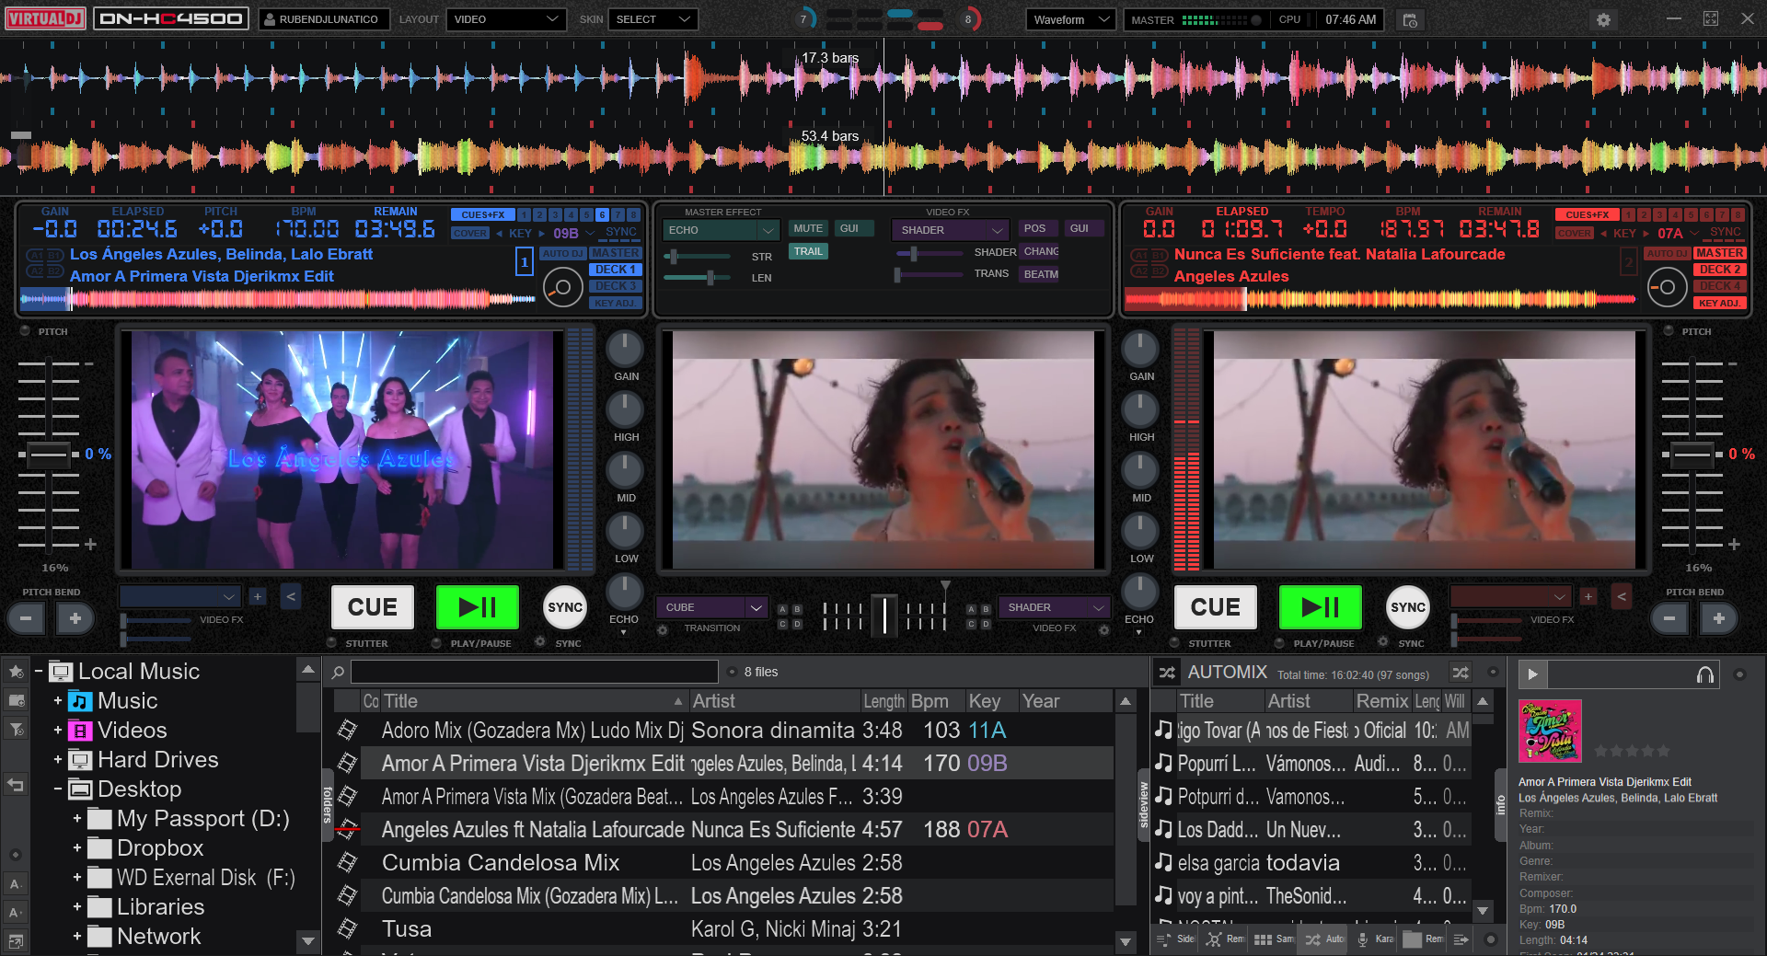The image size is (1767, 956).
Task: Click the headphones icon in the prelisten player
Action: click(1704, 675)
